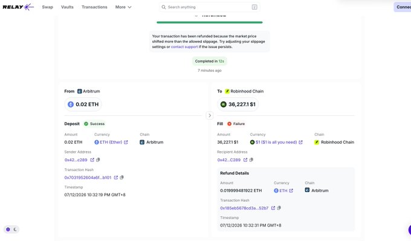Switch to light theme sun icon
Viewport: 411px width, 241px height.
[x=8, y=230]
